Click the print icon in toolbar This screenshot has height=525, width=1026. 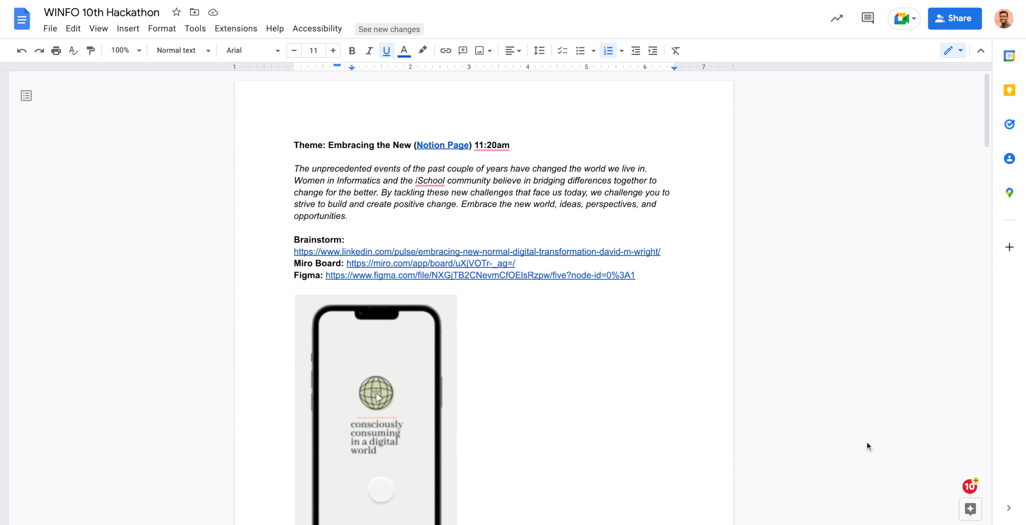pyautogui.click(x=56, y=50)
